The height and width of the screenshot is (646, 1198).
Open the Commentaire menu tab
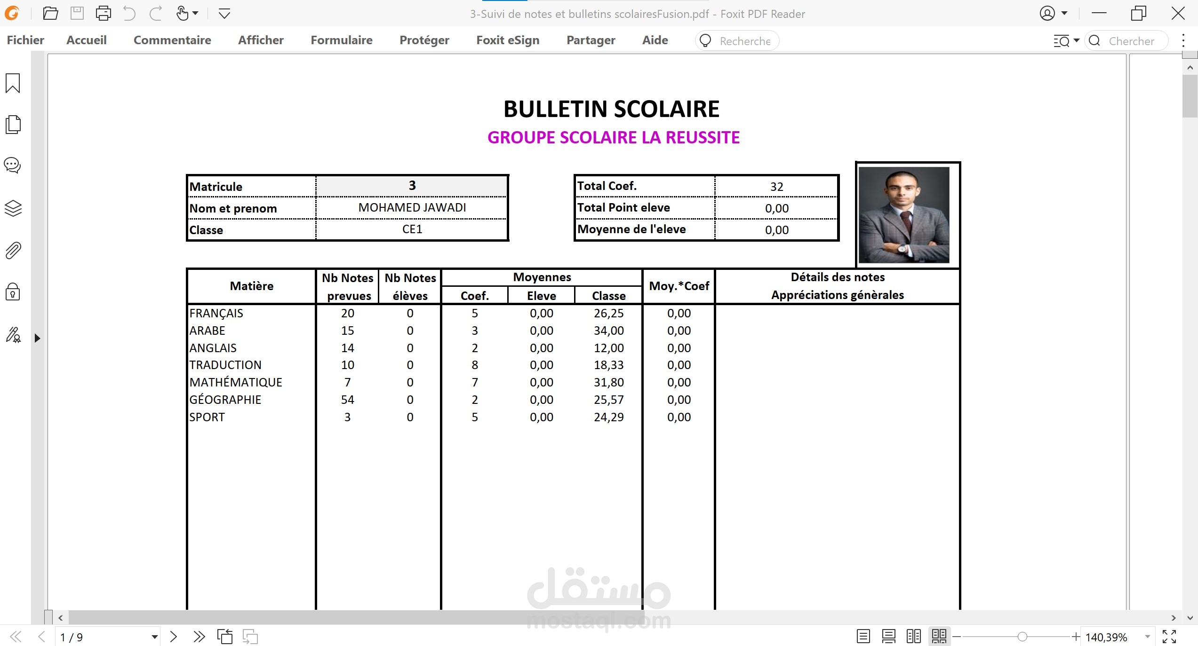tap(172, 40)
